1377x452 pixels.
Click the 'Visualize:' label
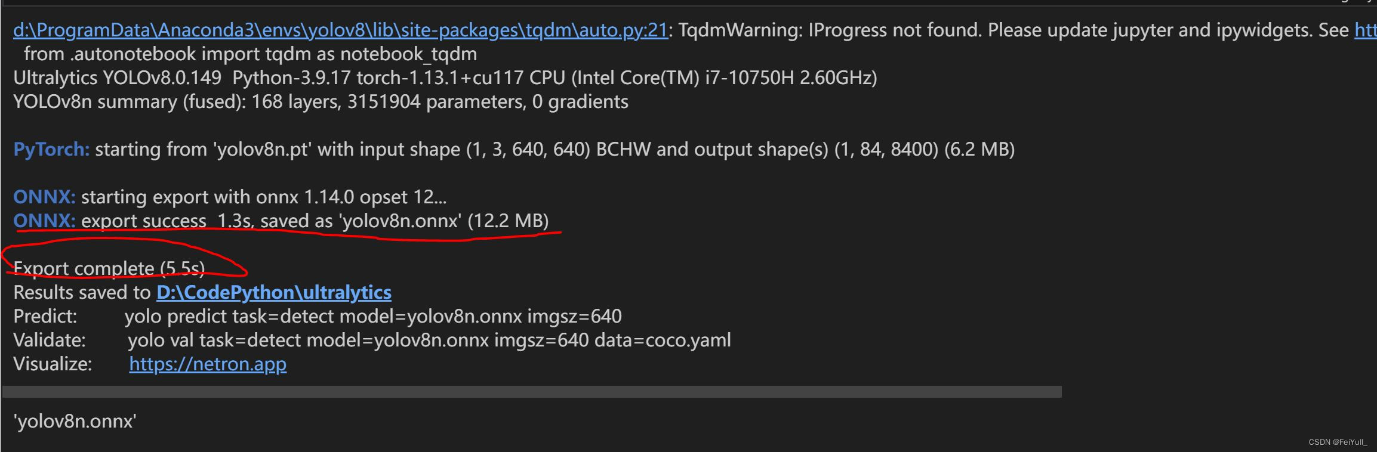53,364
